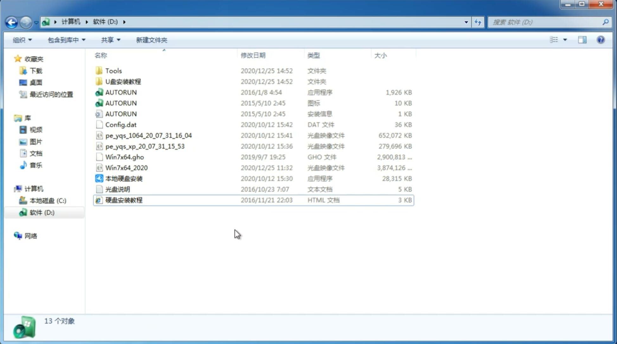Click the 新建文件夹 button

coord(151,40)
